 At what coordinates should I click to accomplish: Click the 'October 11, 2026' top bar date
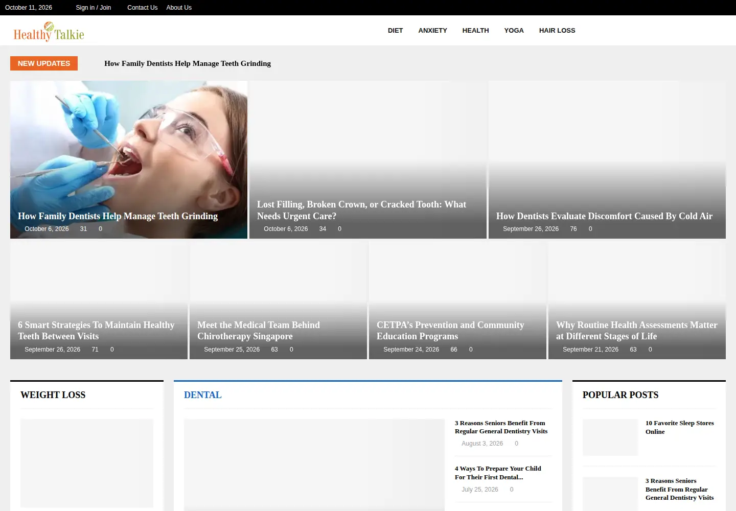pos(29,8)
